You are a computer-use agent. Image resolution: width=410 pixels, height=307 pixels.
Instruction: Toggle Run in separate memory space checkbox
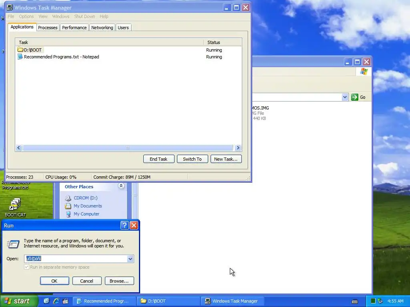pyautogui.click(x=26, y=267)
